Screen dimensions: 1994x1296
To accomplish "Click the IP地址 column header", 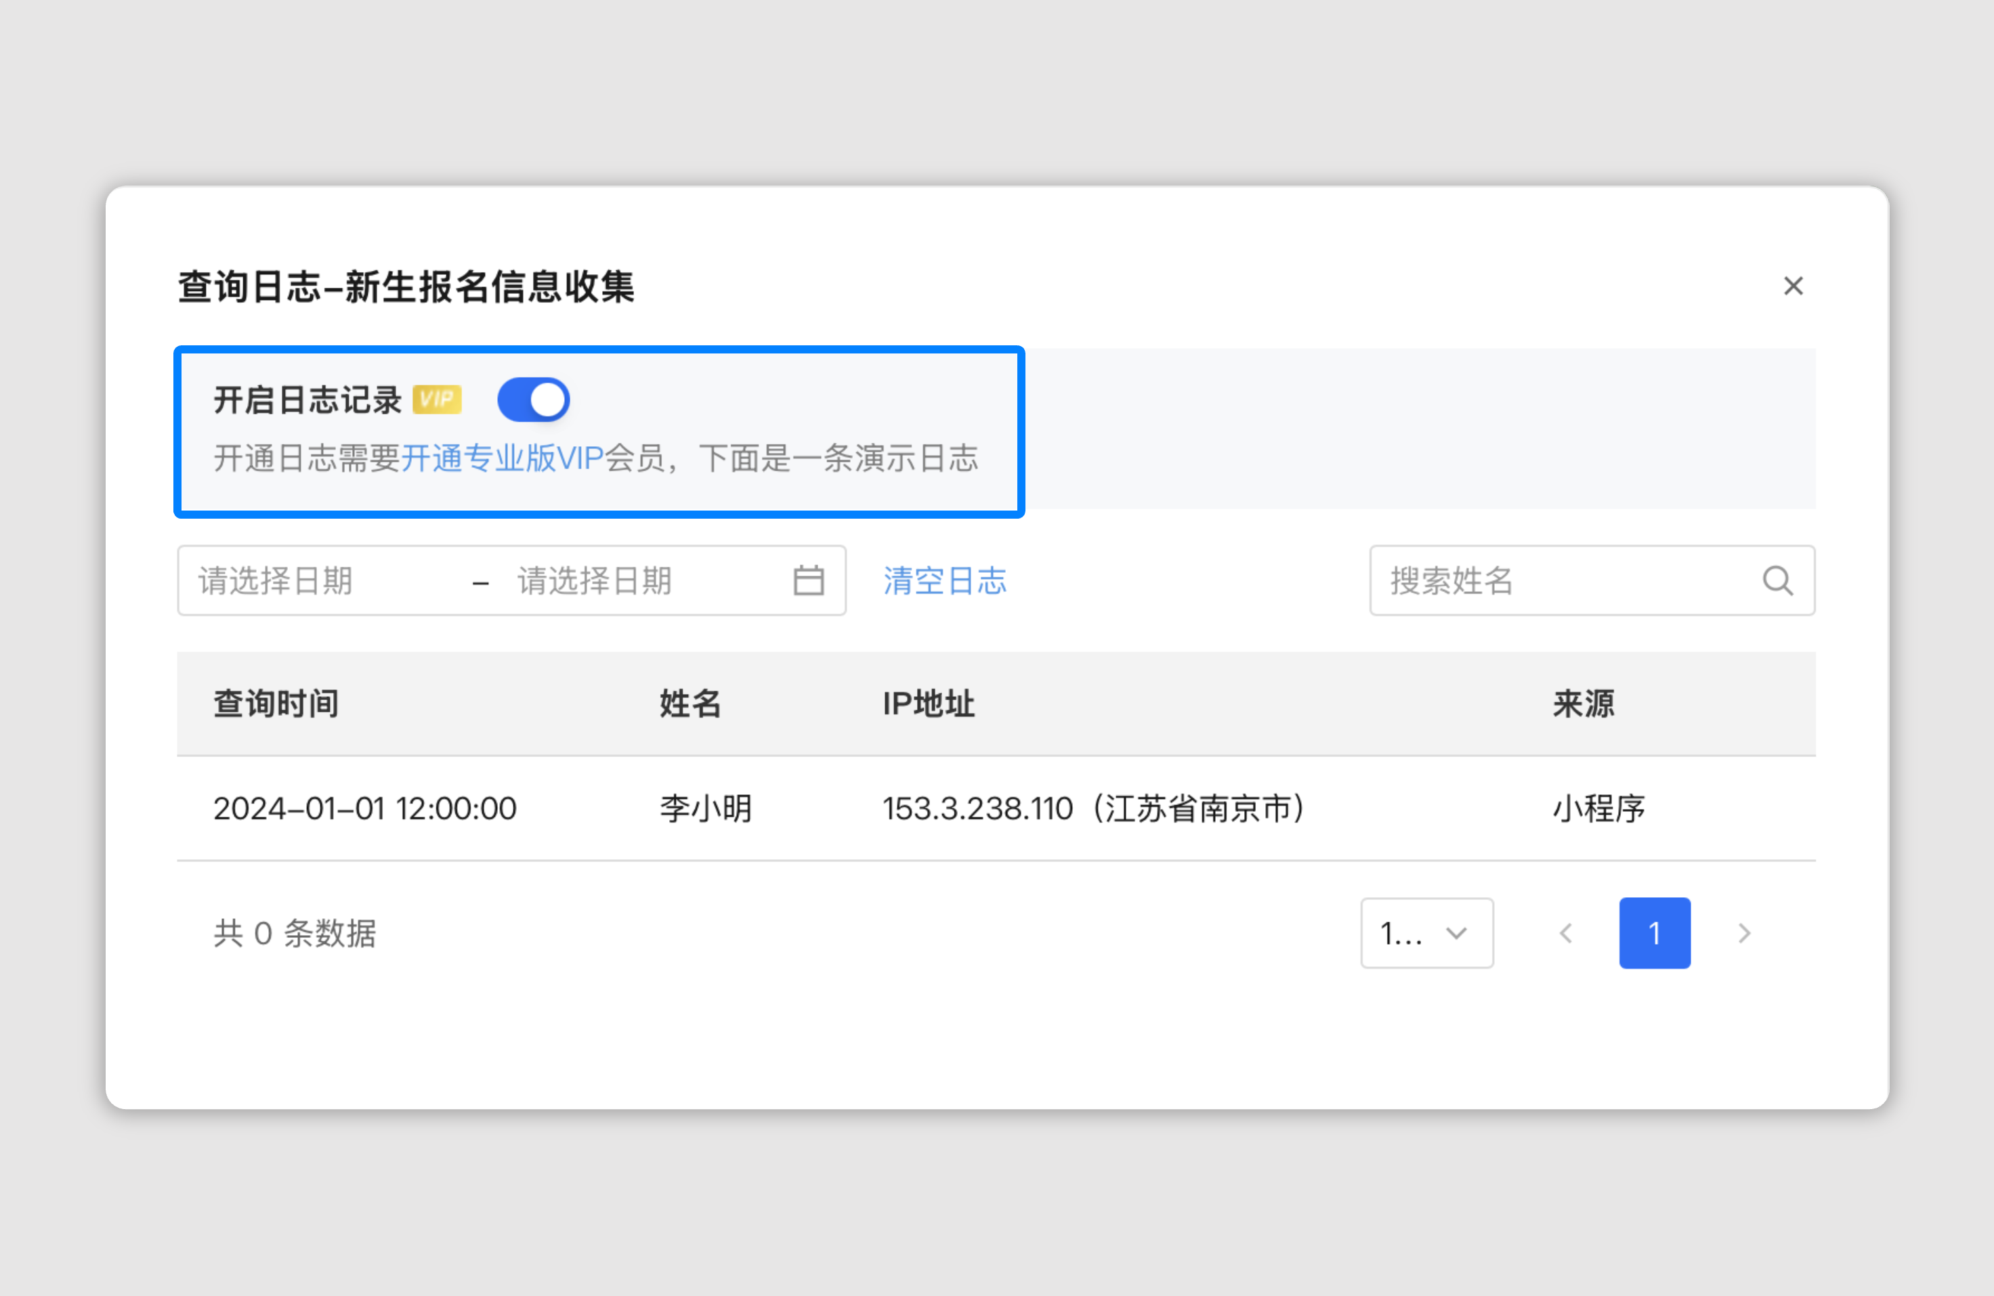I will [929, 704].
